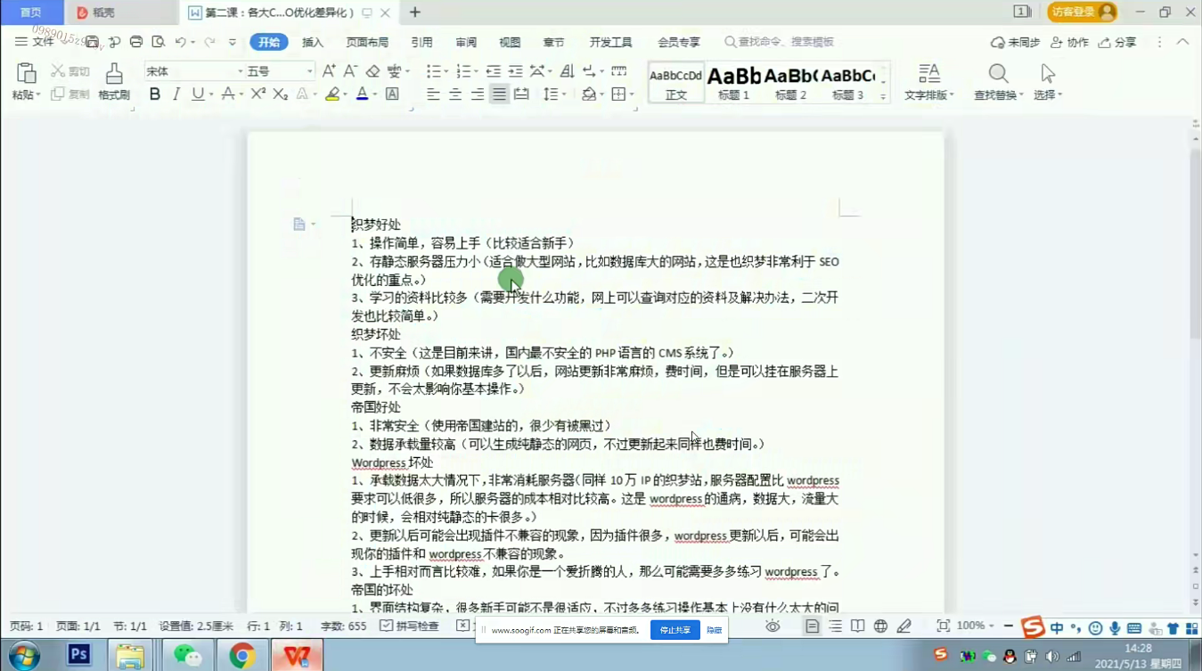
Task: Save document via toolbar save icon
Action: (93, 42)
